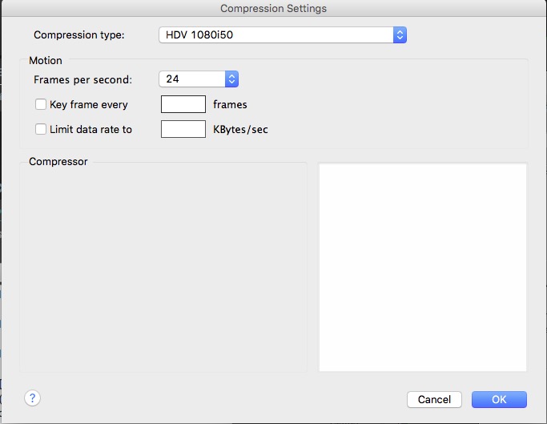Click the Frames per second blue arrows
This screenshot has height=424, width=547.
[x=231, y=79]
